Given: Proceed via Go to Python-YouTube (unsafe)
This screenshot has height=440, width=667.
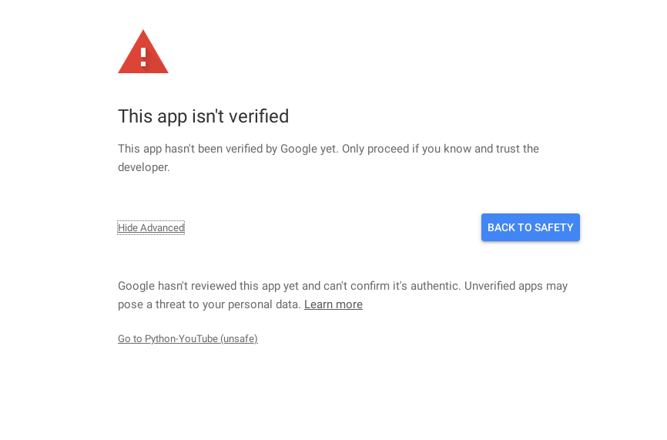Looking at the screenshot, I should coord(188,339).
